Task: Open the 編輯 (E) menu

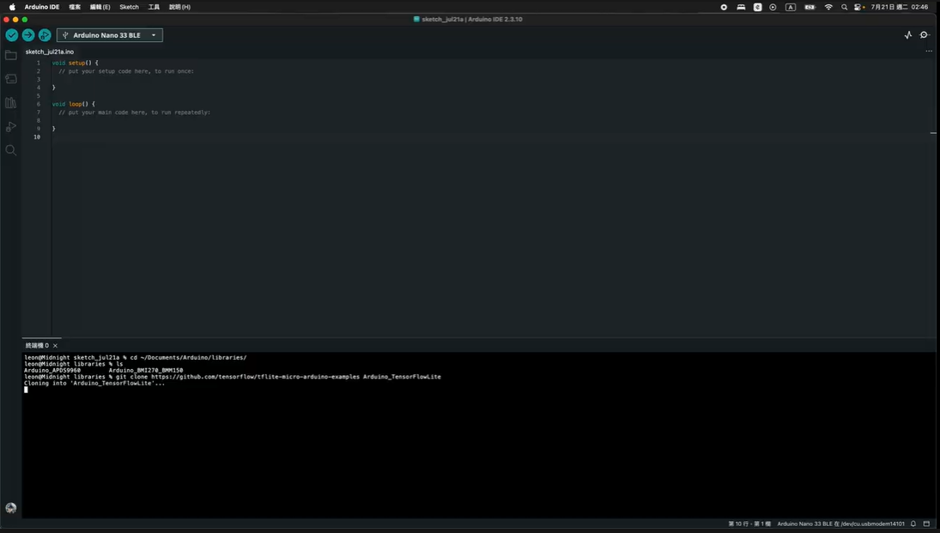Action: point(100,7)
